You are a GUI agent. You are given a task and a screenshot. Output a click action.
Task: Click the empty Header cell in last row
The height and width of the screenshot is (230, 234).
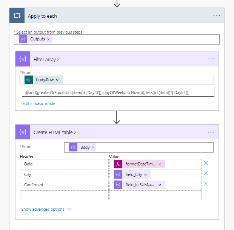(64, 195)
